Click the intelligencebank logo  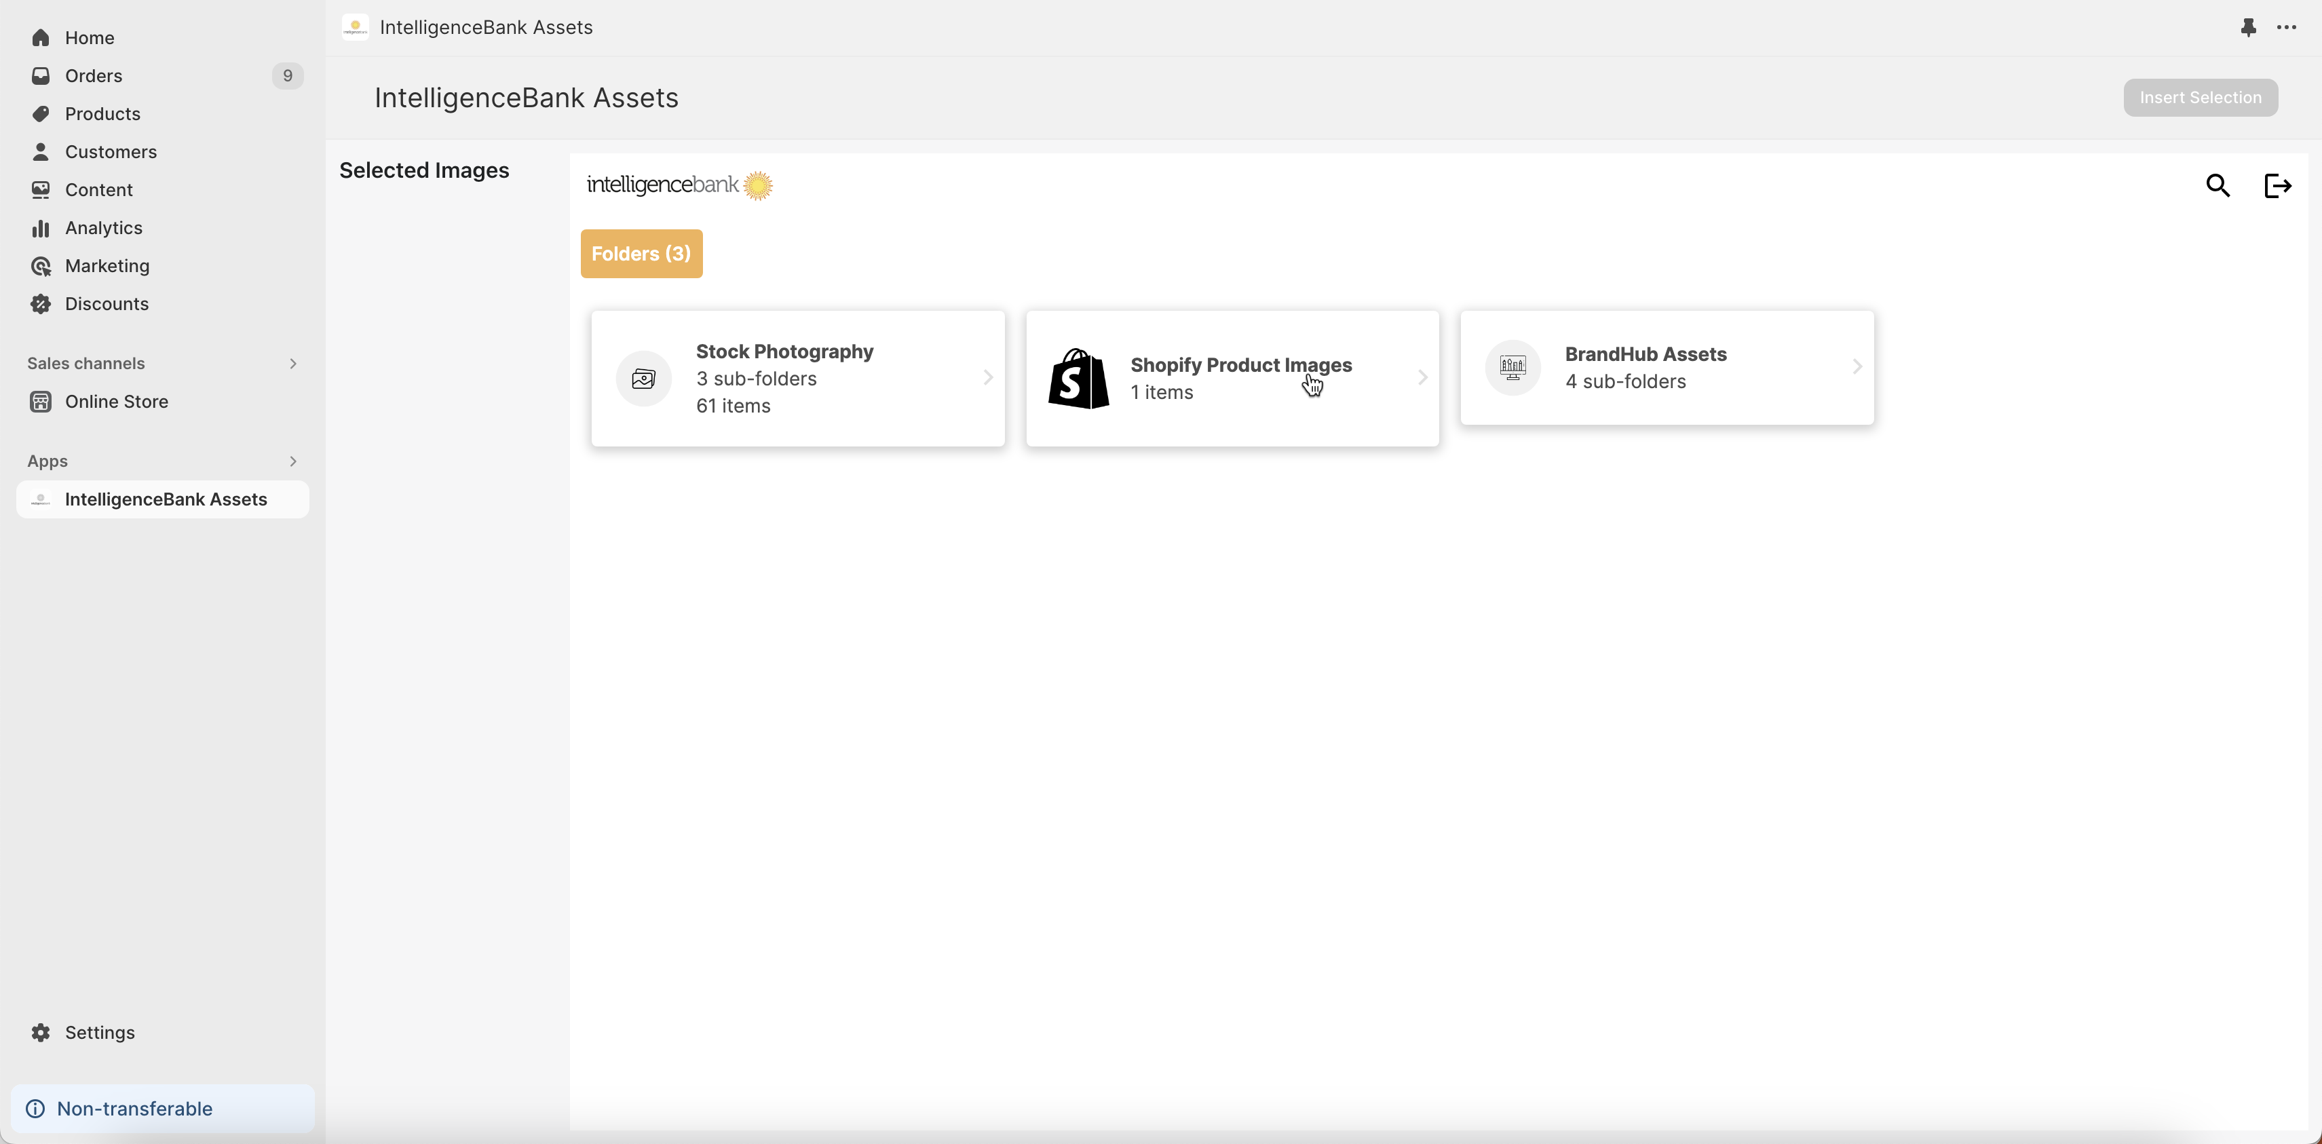pyautogui.click(x=680, y=185)
